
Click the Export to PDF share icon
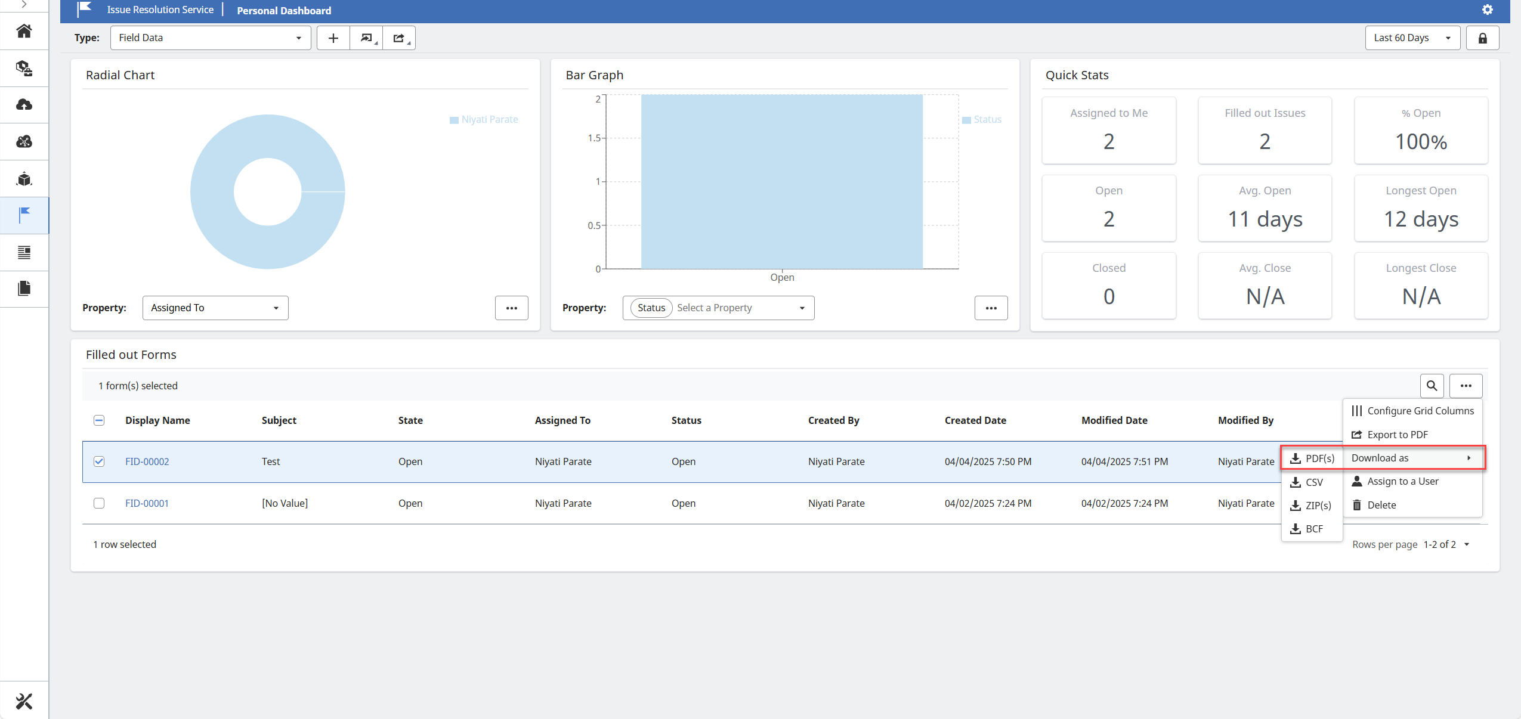point(1357,435)
